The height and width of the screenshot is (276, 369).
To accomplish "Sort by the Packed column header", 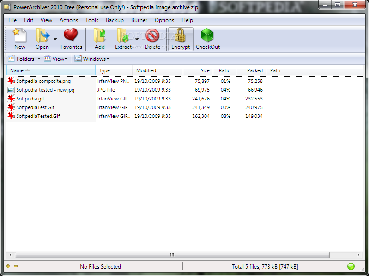I will [251, 70].
